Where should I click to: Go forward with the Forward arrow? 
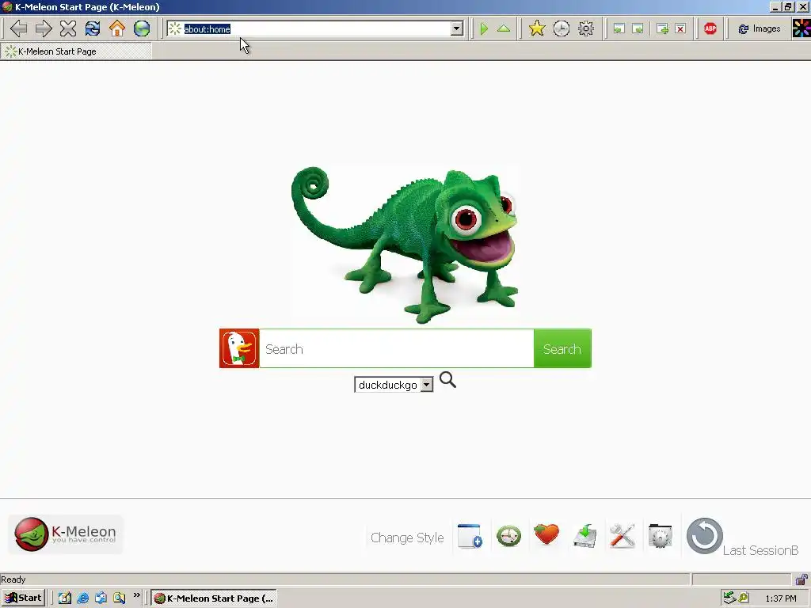[44, 28]
